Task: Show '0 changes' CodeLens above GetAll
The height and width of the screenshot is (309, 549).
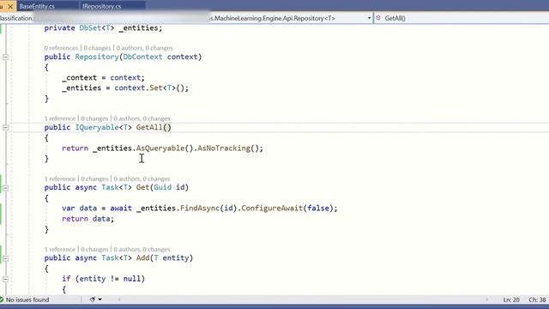Action: (94, 118)
